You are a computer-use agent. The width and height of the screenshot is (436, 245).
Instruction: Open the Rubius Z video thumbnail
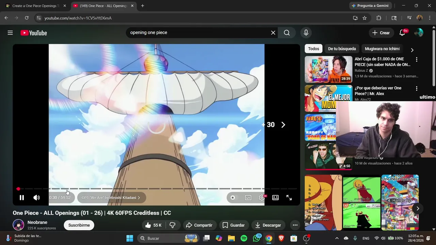(328, 69)
